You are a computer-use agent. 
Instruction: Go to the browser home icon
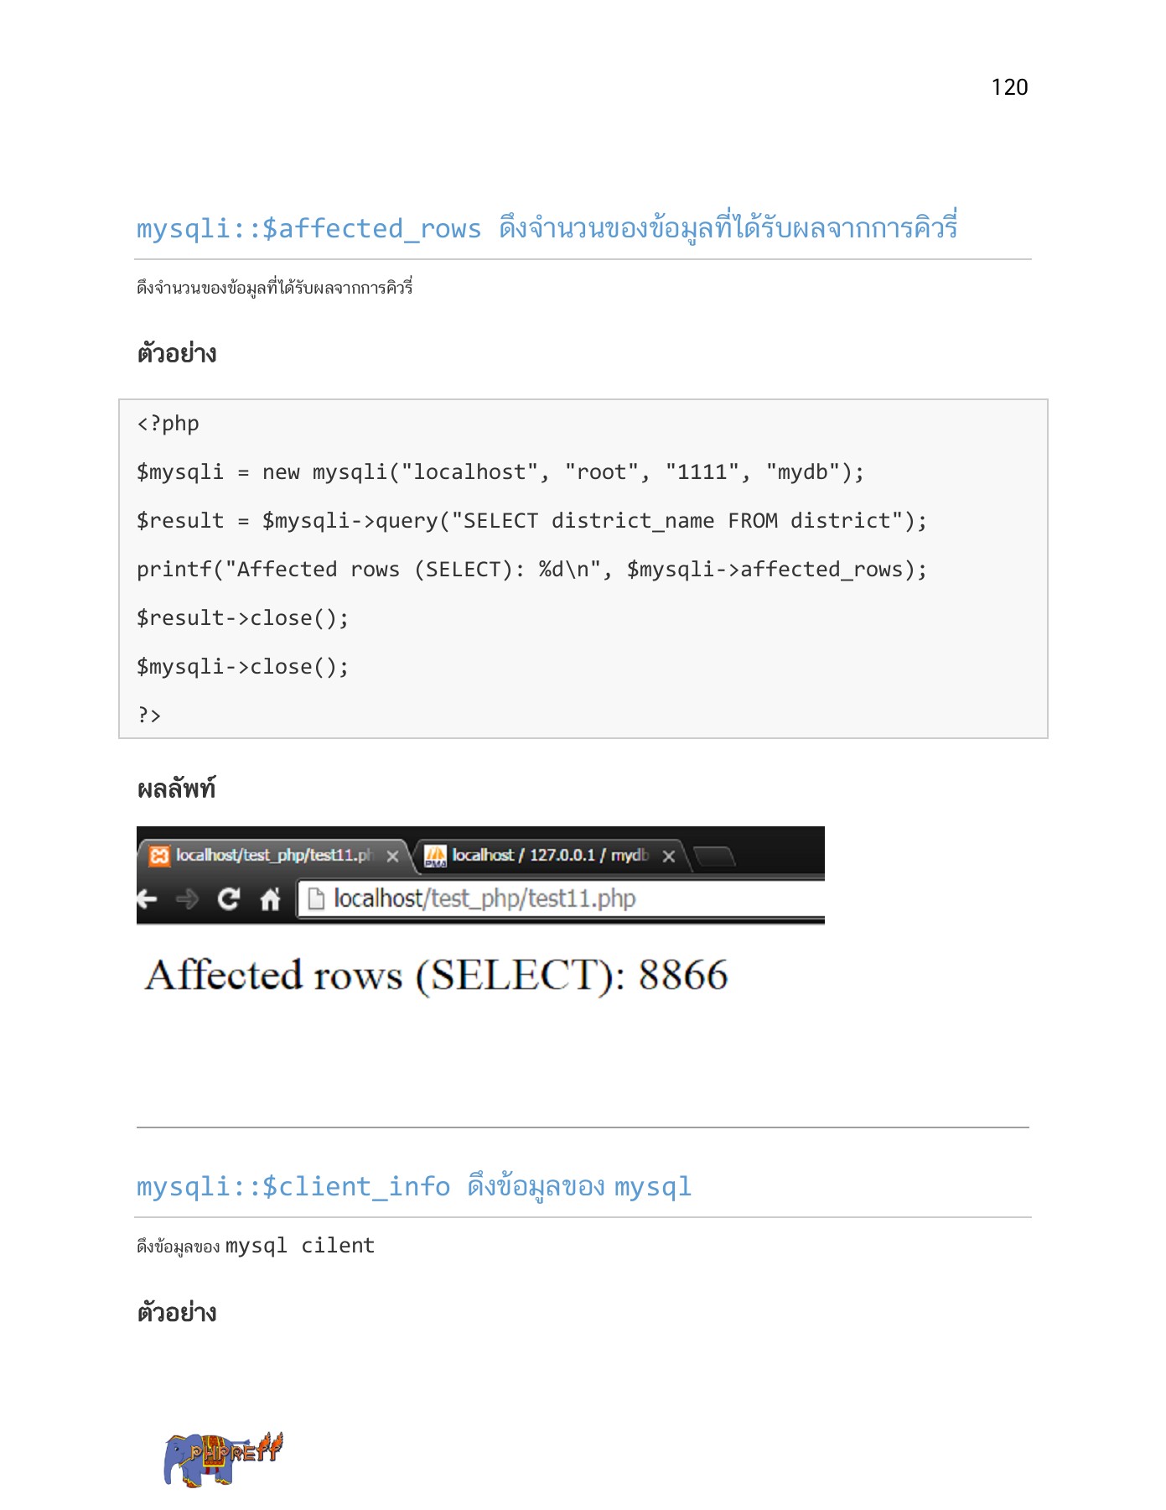tap(270, 899)
